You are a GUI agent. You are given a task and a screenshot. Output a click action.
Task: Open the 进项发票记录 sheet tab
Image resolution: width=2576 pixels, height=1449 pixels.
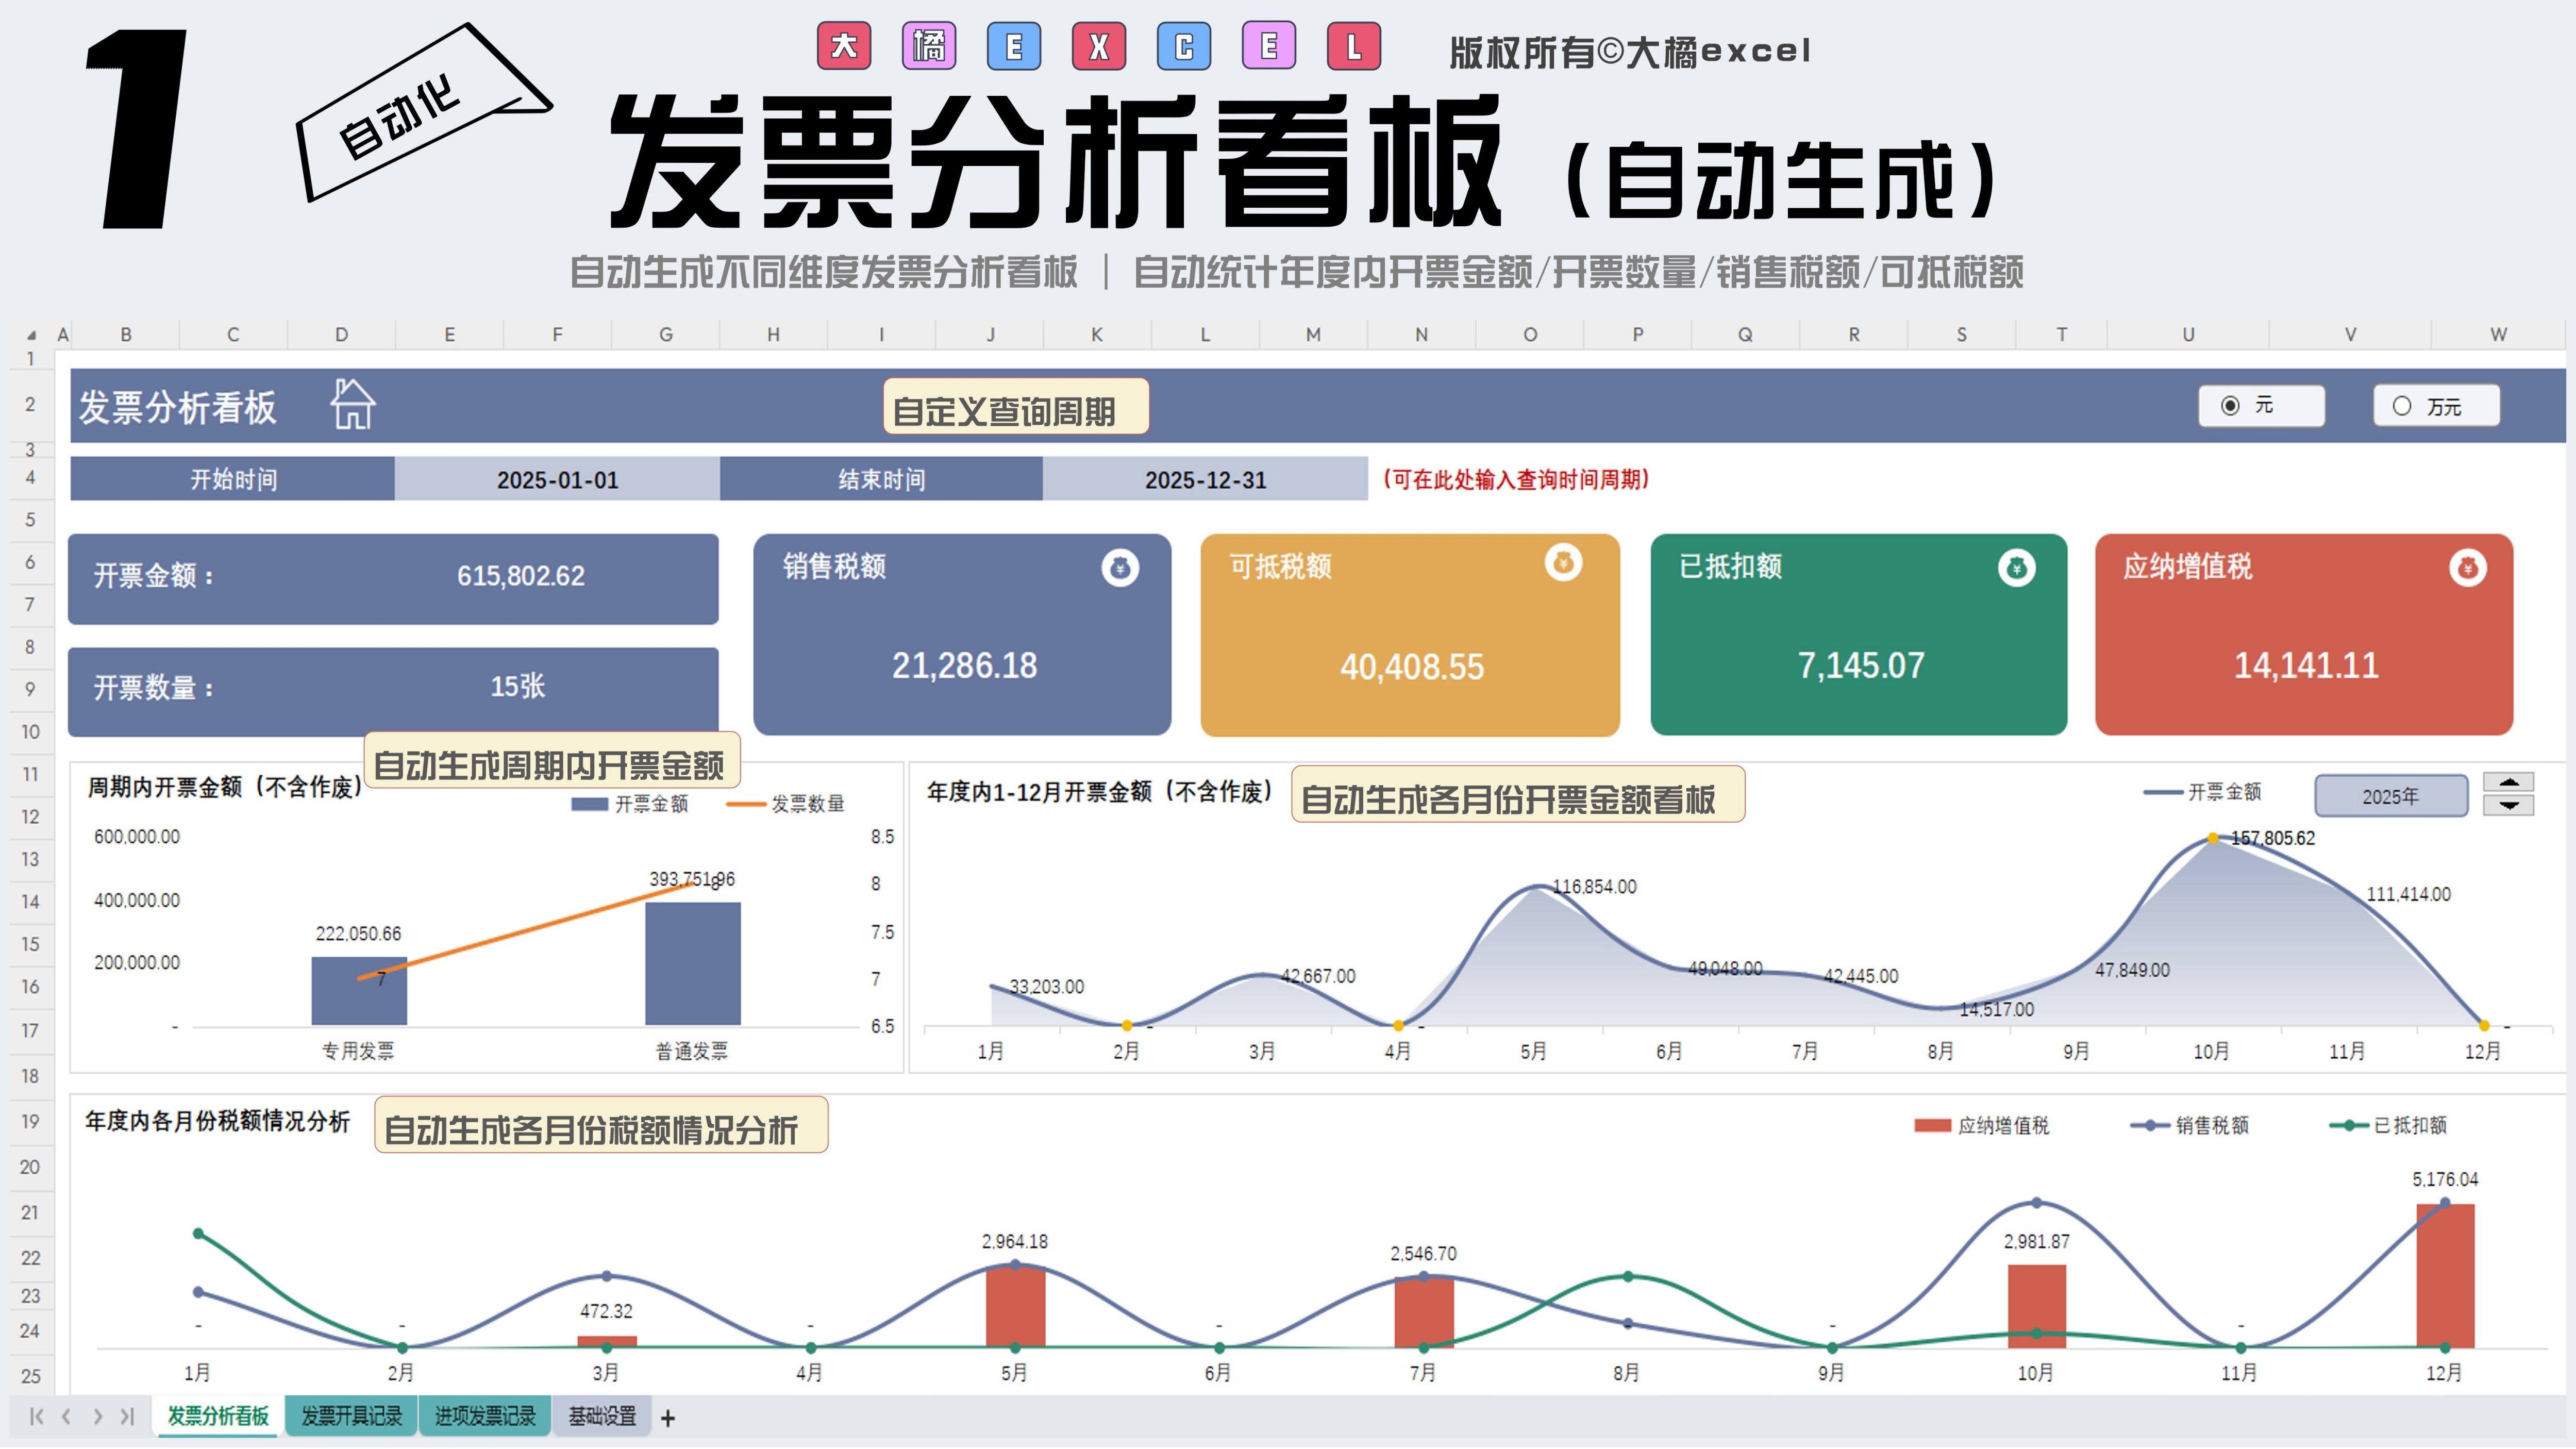[x=485, y=1416]
